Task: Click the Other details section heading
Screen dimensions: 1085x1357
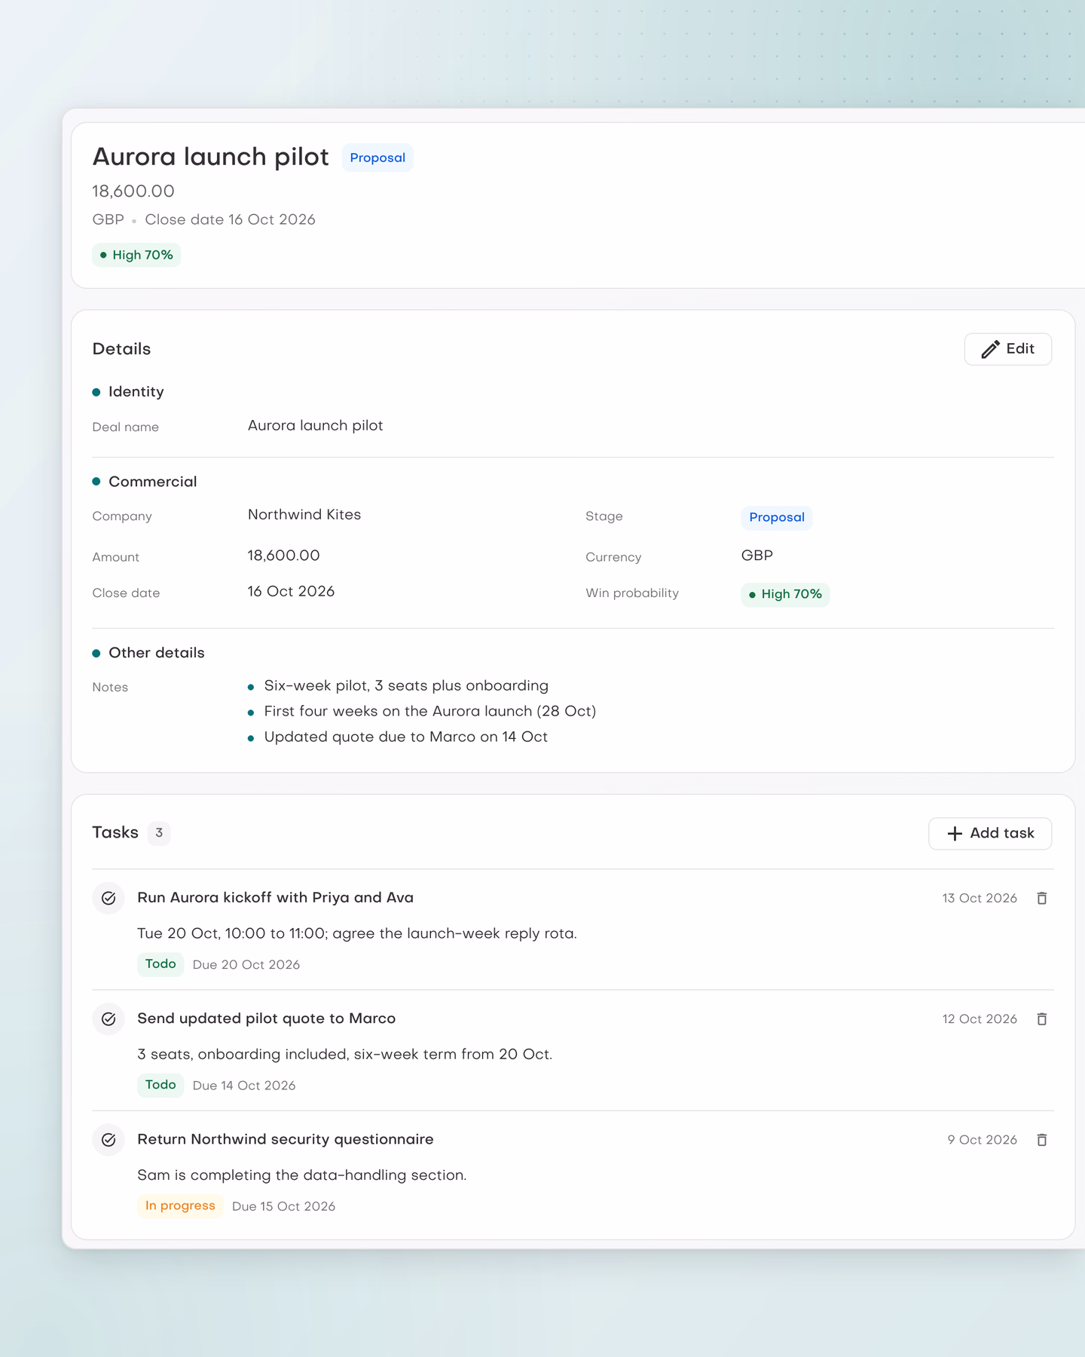Action: point(157,653)
